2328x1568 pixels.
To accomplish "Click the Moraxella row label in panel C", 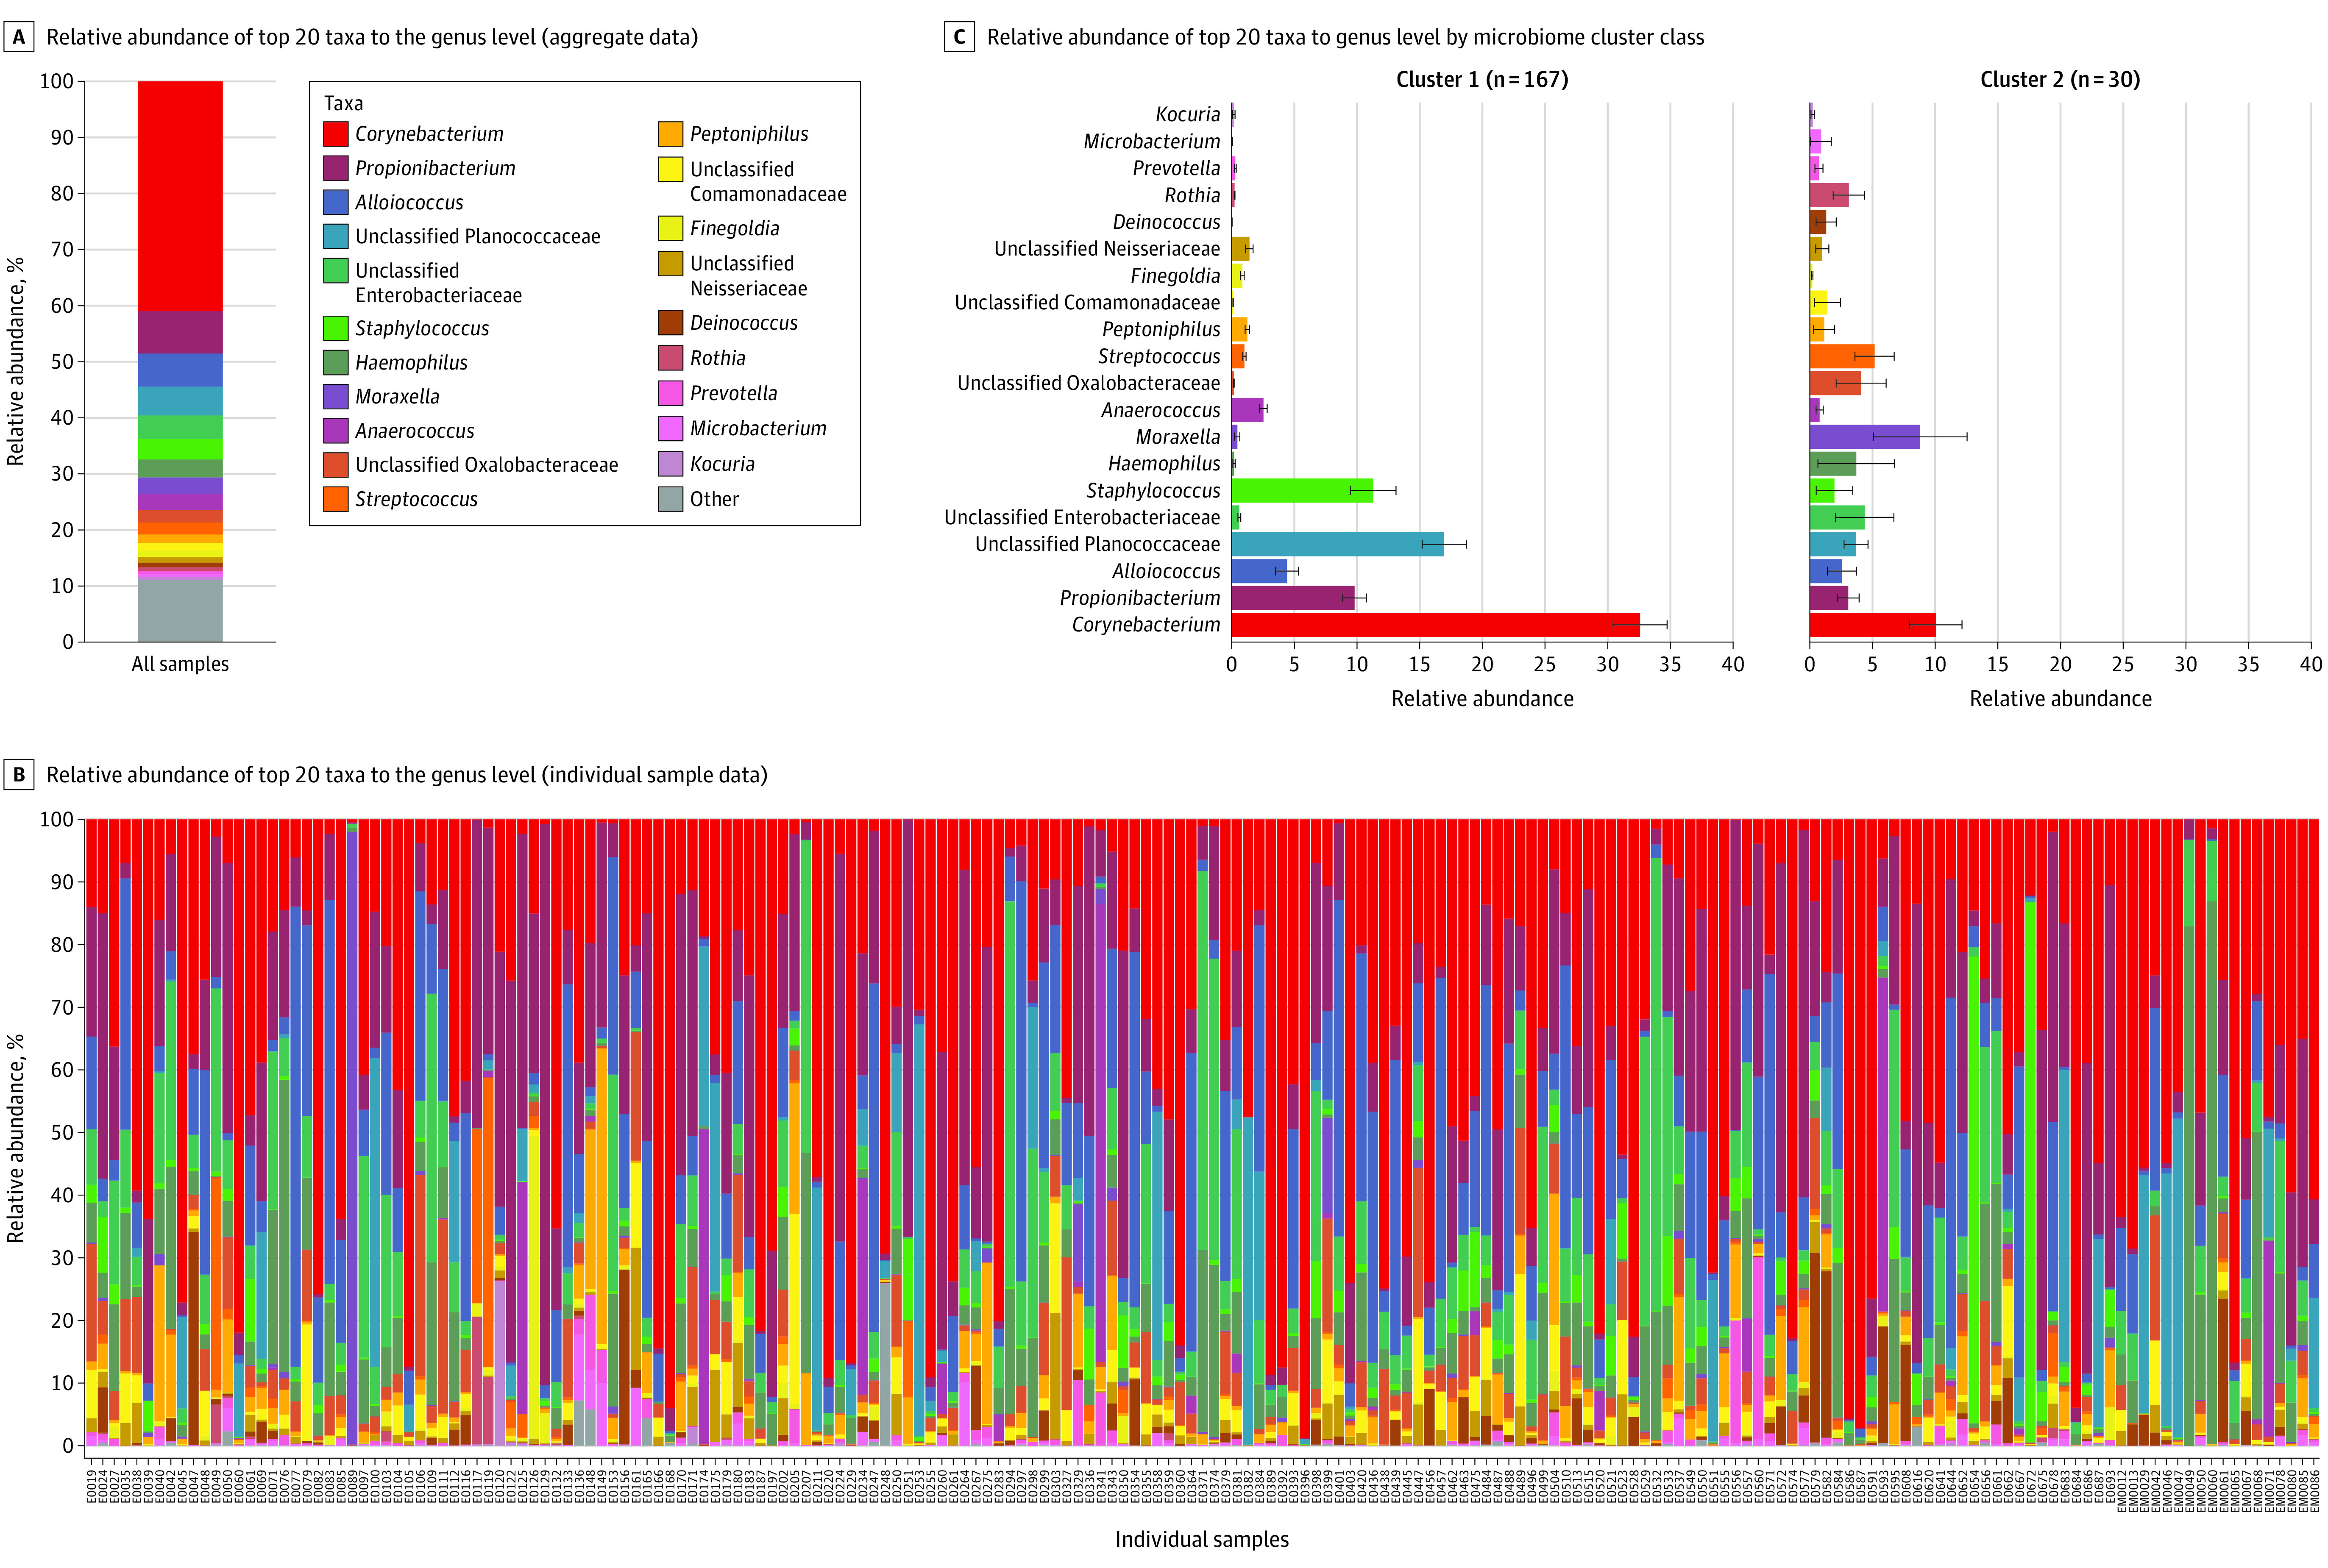I will (x=1178, y=437).
